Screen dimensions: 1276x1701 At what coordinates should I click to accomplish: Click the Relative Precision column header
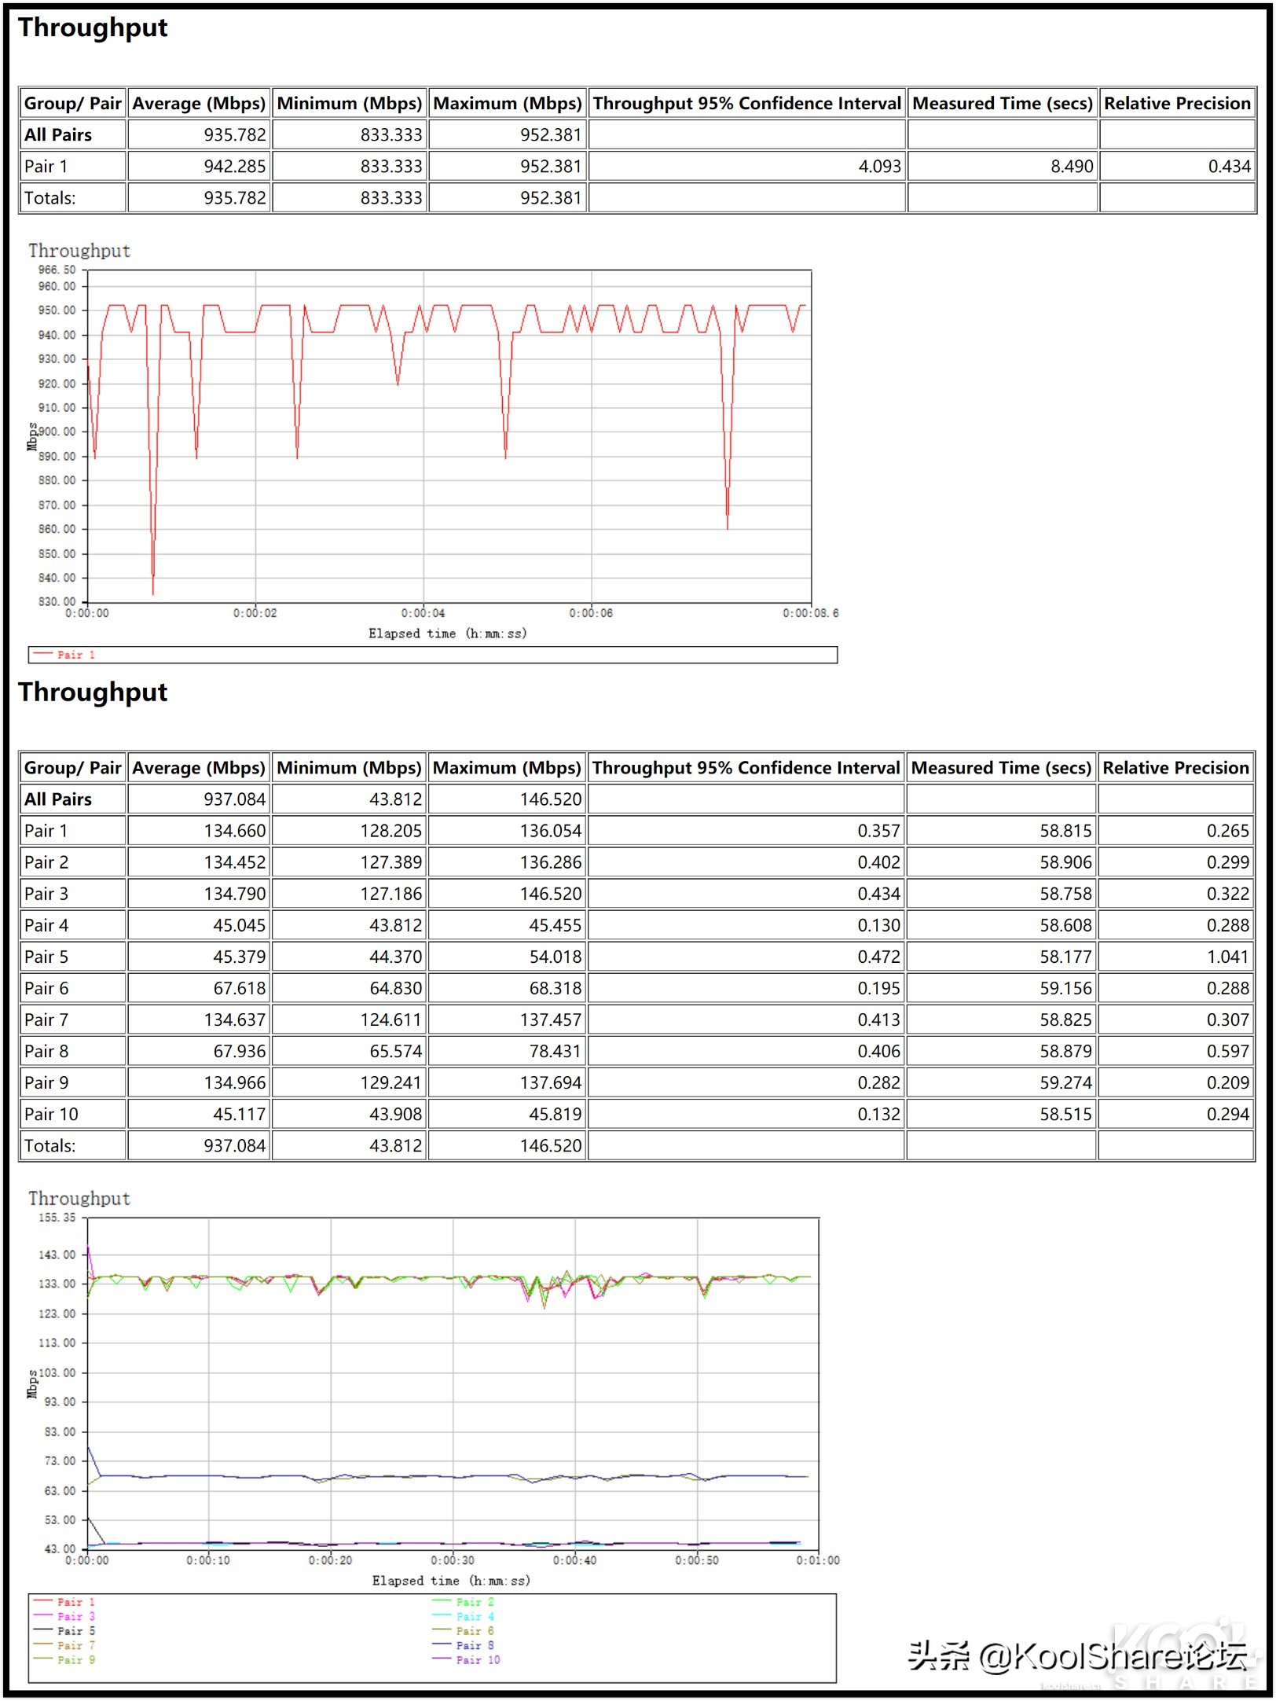click(1175, 103)
